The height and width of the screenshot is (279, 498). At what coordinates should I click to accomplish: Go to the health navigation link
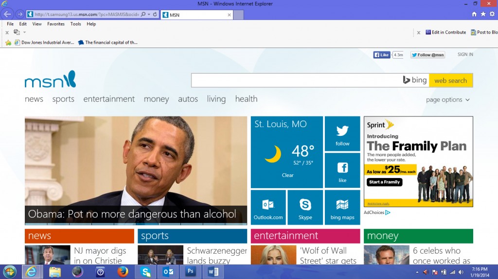(246, 99)
